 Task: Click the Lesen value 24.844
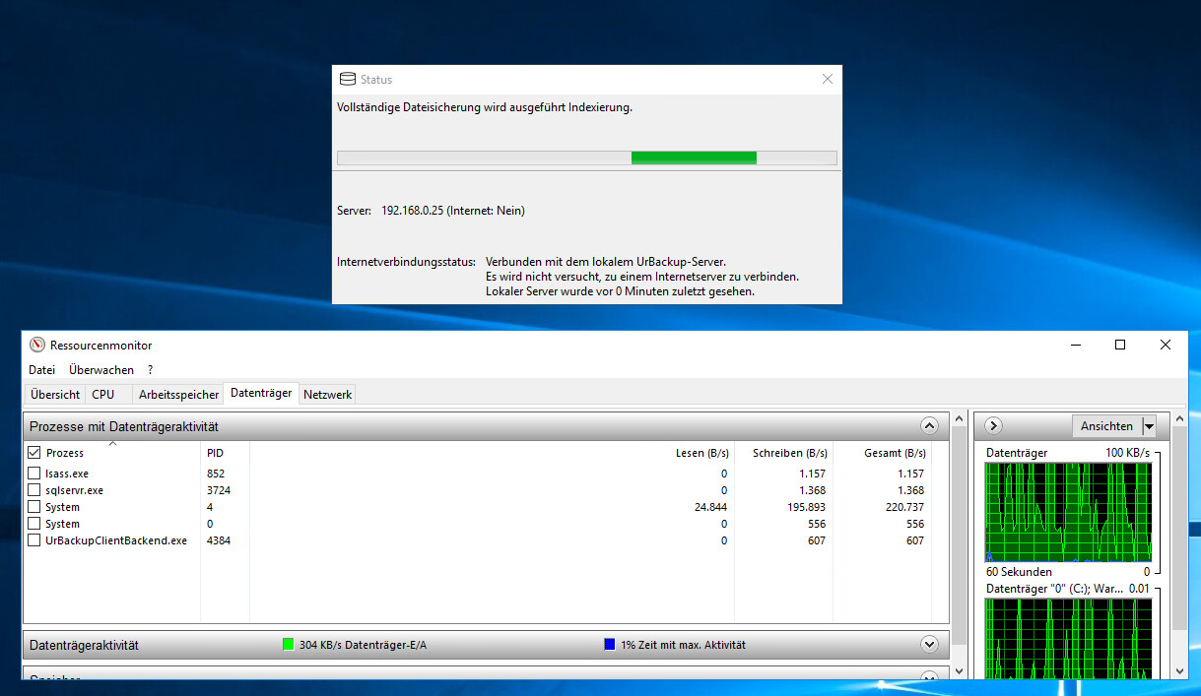click(x=710, y=507)
